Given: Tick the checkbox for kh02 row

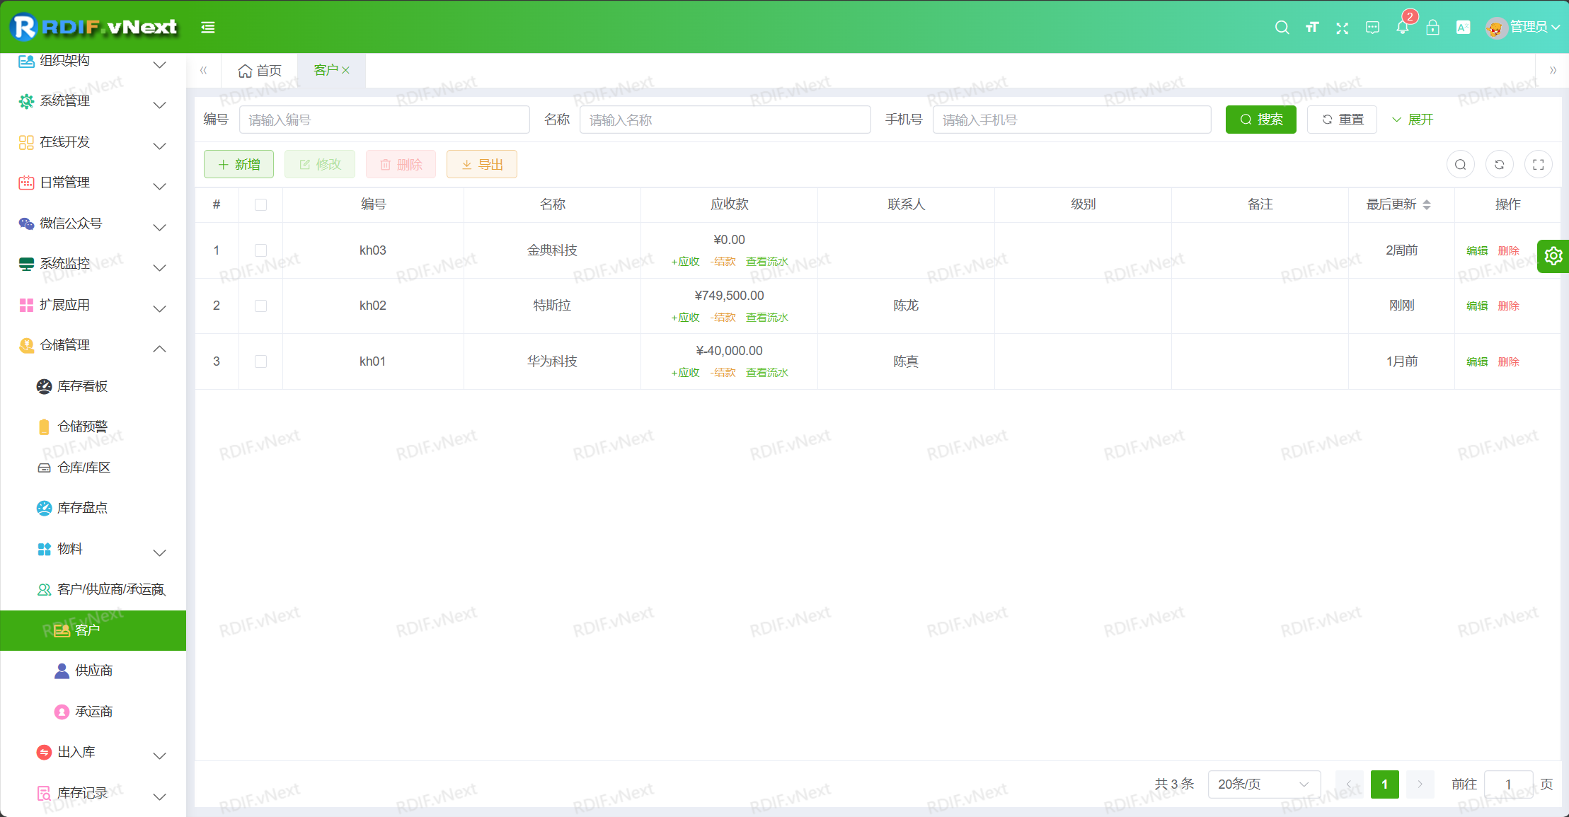Looking at the screenshot, I should 260,306.
